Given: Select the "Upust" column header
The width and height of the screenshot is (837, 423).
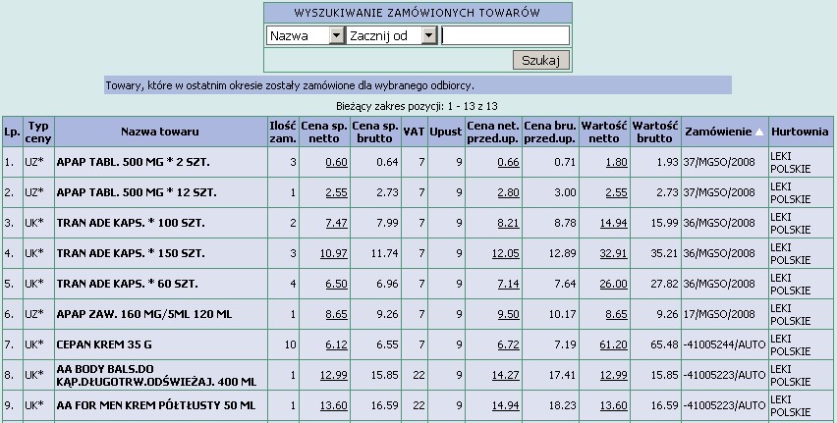Looking at the screenshot, I should pyautogui.click(x=445, y=132).
